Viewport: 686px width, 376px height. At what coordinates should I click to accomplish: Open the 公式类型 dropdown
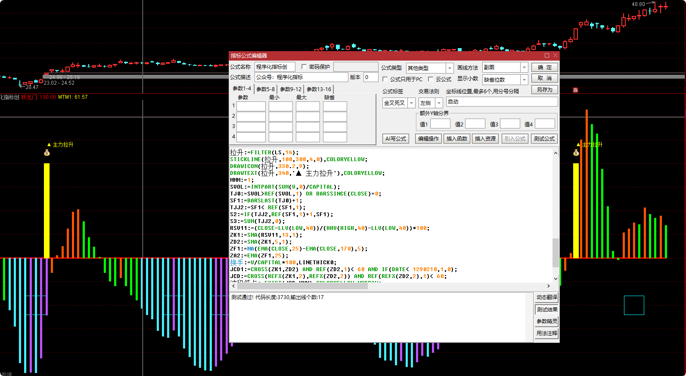pos(450,68)
